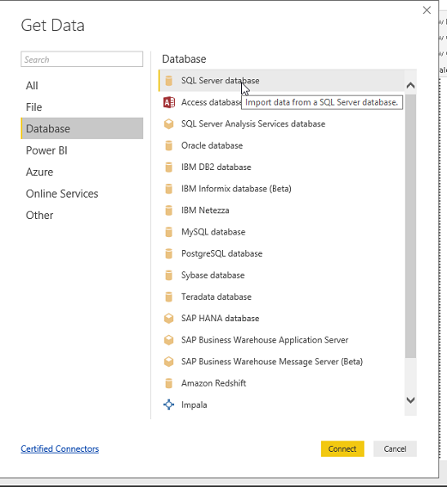Select 'SAP Business Warehouse Message Server (Beta)'
Screen dimensions: 447x487
pyautogui.click(x=281, y=362)
